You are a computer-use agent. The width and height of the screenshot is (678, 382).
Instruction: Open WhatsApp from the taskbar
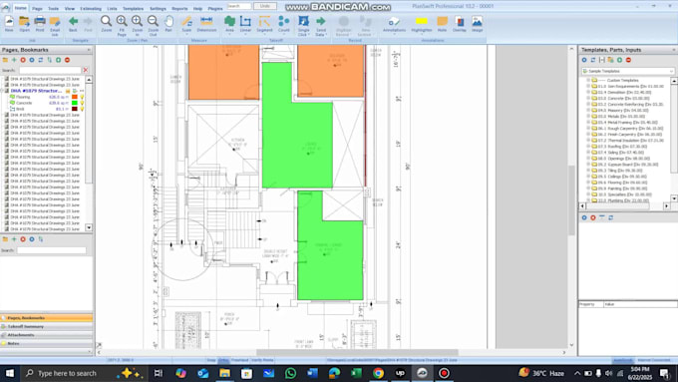click(290, 373)
